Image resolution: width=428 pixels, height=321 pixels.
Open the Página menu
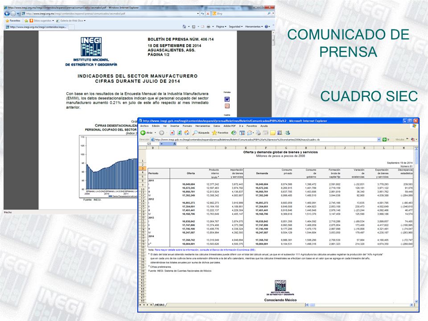tap(221, 27)
